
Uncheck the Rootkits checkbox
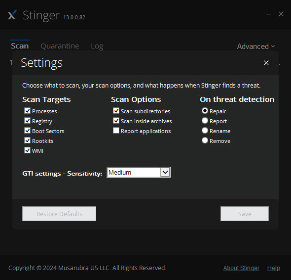click(27, 140)
